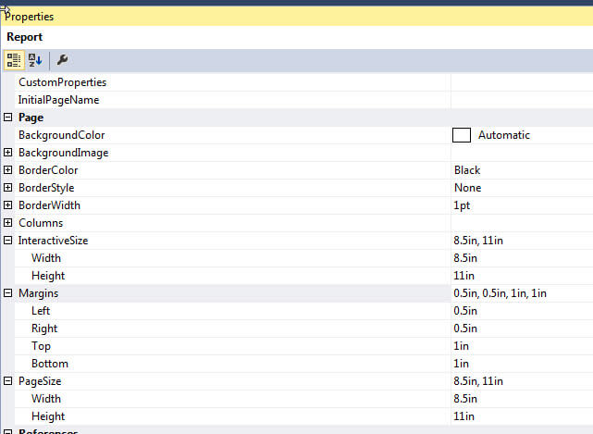Switch to Alphabetical sort view
The height and width of the screenshot is (434, 593).
35,60
